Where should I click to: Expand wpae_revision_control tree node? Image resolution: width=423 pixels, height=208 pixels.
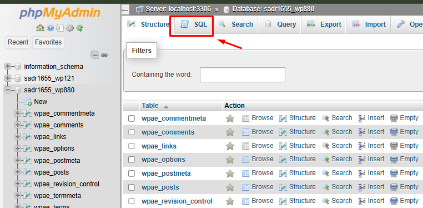tap(18, 184)
